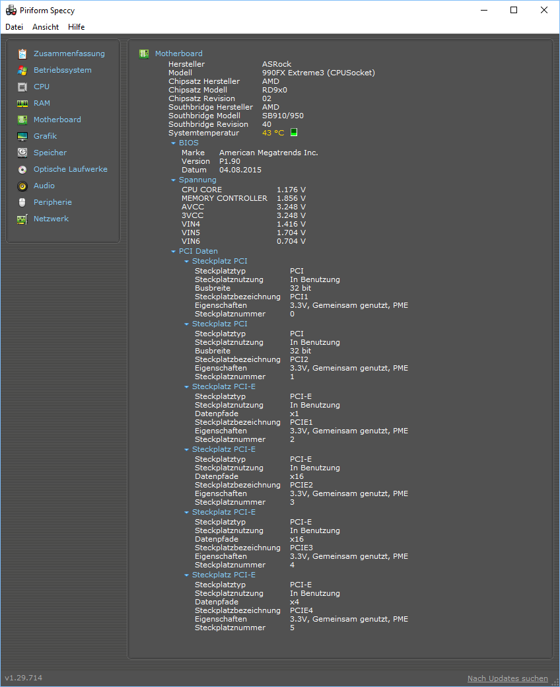Open the Peripherie mouse icon
The height and width of the screenshot is (687, 560).
22,202
